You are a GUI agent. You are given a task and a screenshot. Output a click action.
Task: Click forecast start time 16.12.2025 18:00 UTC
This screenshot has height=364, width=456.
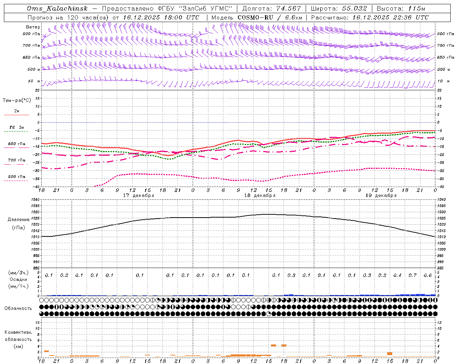[161, 17]
